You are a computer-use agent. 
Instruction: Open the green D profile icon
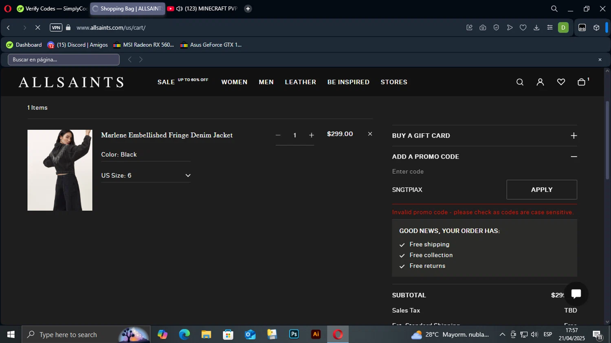point(563,28)
